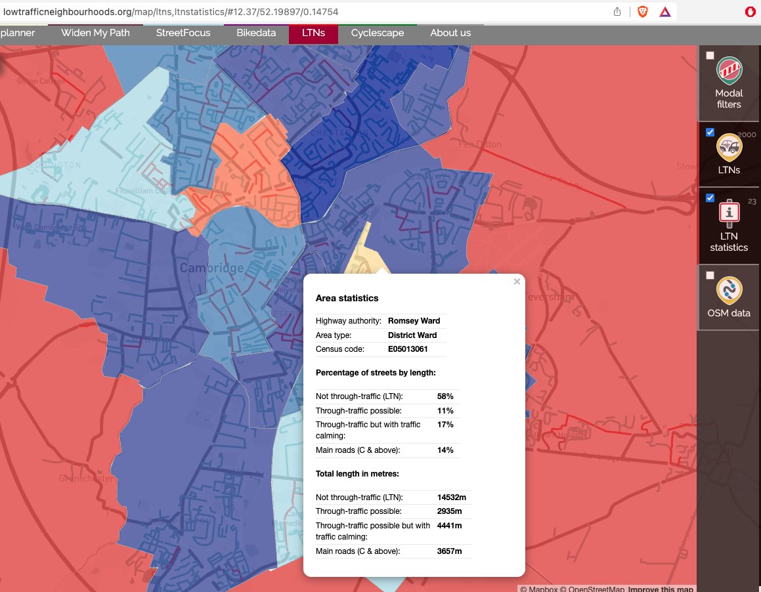Enable the OSM data checkbox
Screen dimensions: 761x592
pyautogui.click(x=710, y=275)
